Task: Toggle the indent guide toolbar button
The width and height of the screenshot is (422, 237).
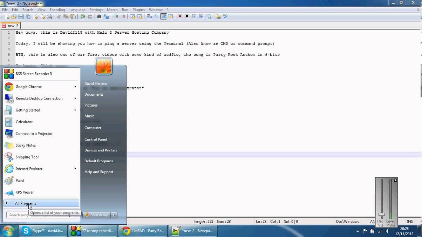Action: (x=163, y=16)
